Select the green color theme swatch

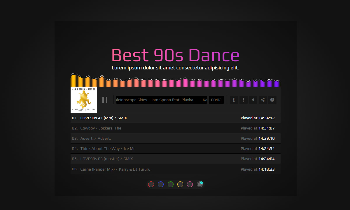[x=171, y=184]
